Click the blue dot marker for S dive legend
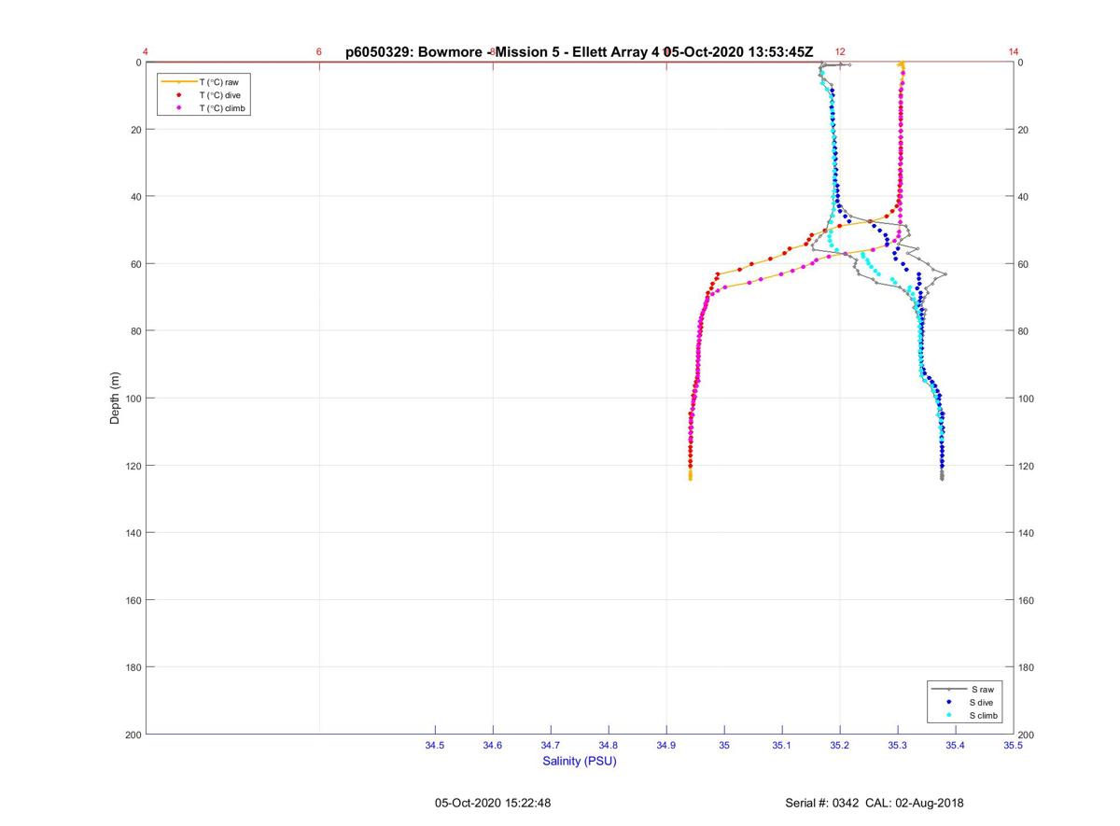 tap(949, 702)
